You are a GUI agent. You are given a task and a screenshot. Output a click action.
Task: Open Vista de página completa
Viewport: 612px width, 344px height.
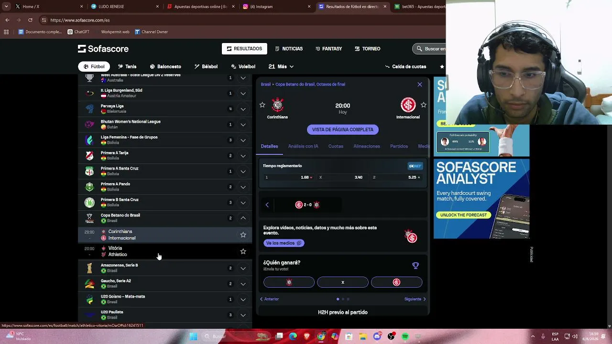pos(343,129)
